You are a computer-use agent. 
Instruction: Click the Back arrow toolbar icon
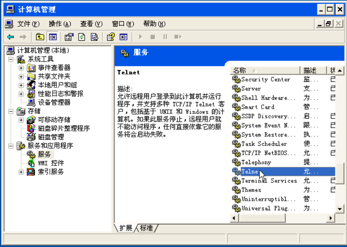pyautogui.click(x=10, y=37)
